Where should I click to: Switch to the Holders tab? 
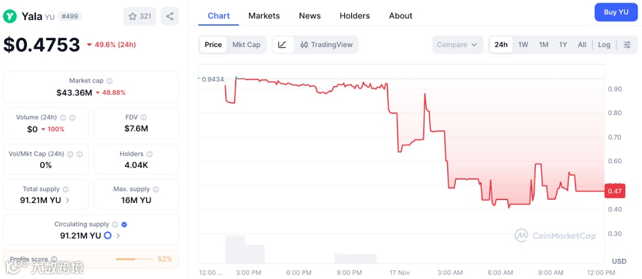(354, 16)
